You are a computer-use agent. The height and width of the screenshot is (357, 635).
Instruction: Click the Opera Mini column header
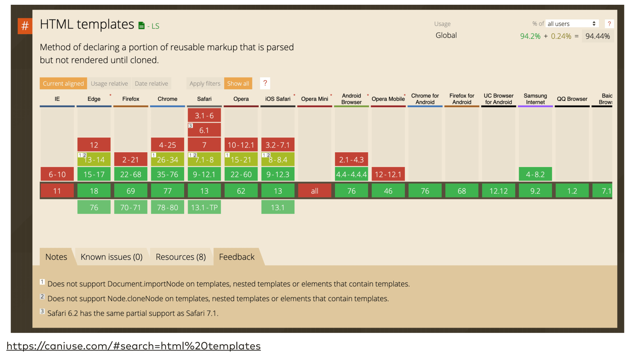point(315,99)
